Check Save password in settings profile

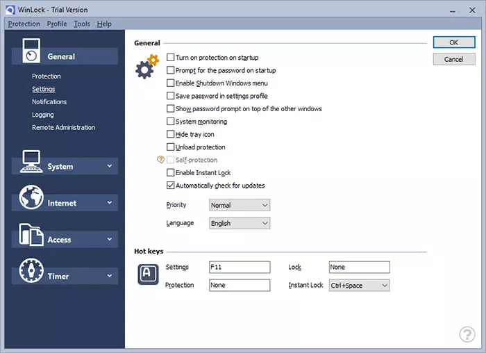coord(171,95)
